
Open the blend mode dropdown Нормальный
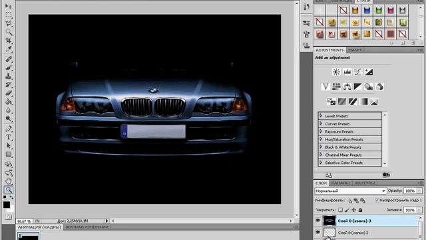tap(351, 191)
